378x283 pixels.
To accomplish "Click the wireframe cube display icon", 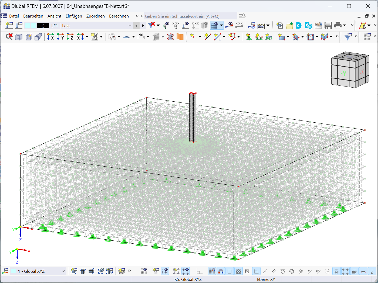I will [19, 37].
